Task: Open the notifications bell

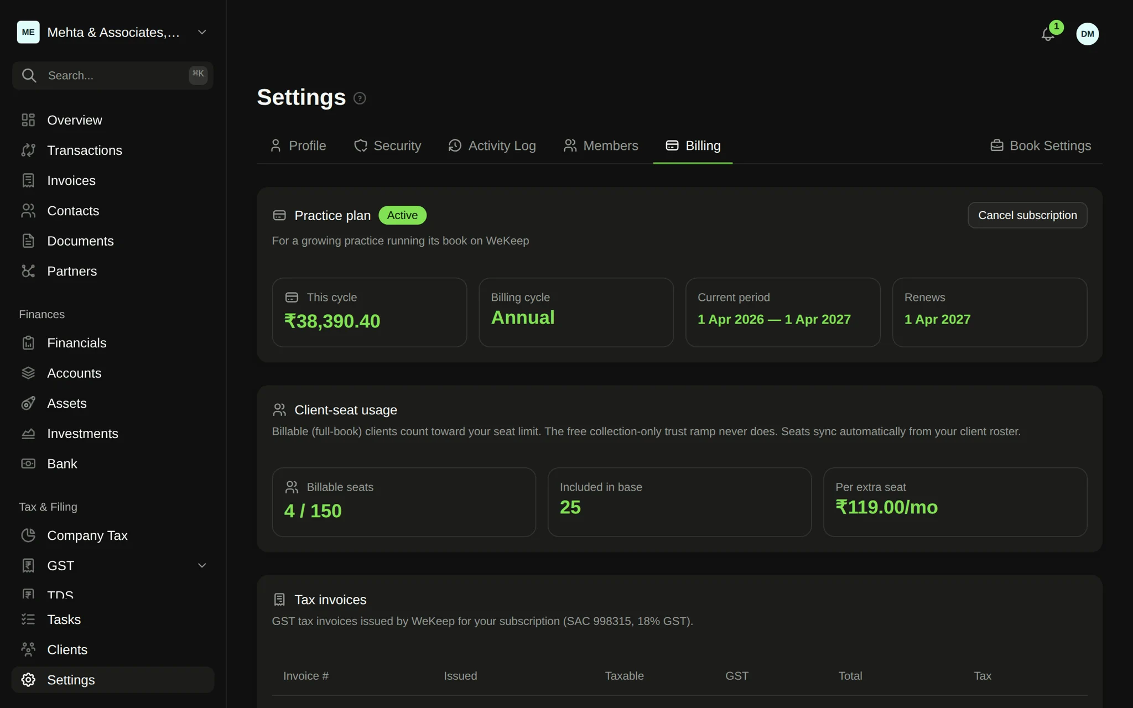Action: pos(1048,34)
